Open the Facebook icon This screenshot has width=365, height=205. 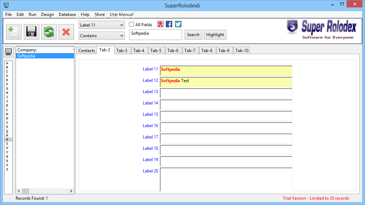tap(169, 24)
